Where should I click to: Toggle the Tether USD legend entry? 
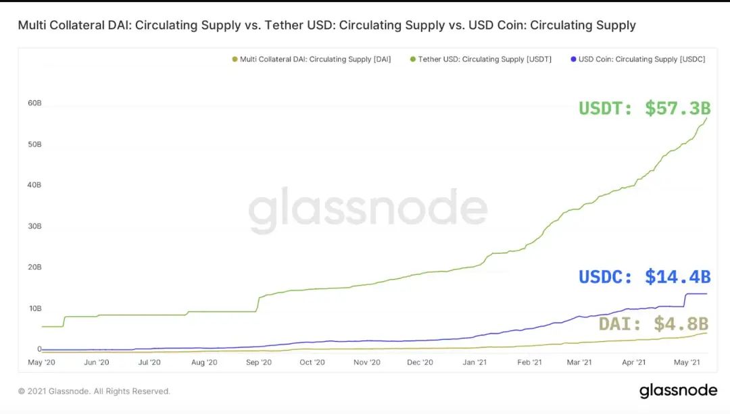(x=481, y=59)
